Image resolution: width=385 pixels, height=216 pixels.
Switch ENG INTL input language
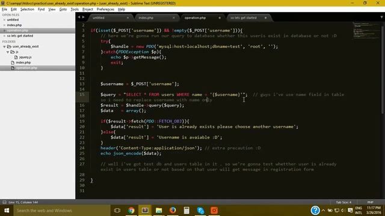(359, 211)
